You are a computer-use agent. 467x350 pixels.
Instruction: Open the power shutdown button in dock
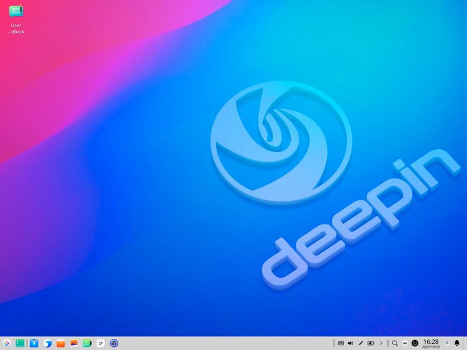415,343
